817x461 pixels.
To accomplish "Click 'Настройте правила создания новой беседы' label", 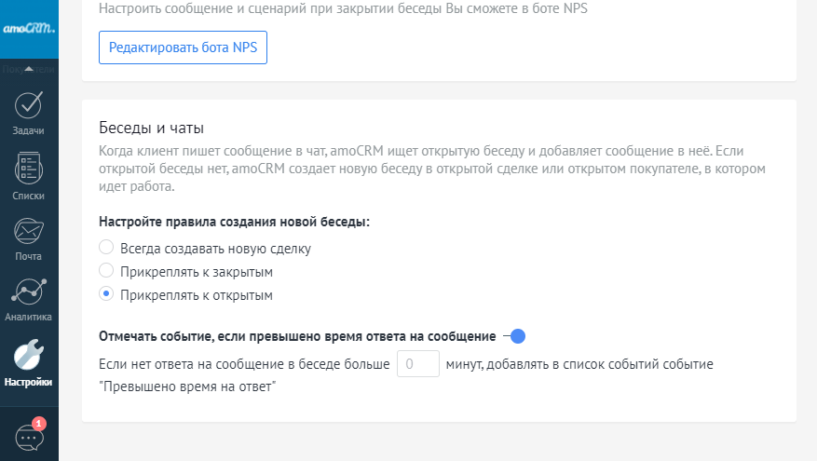I will (234, 223).
